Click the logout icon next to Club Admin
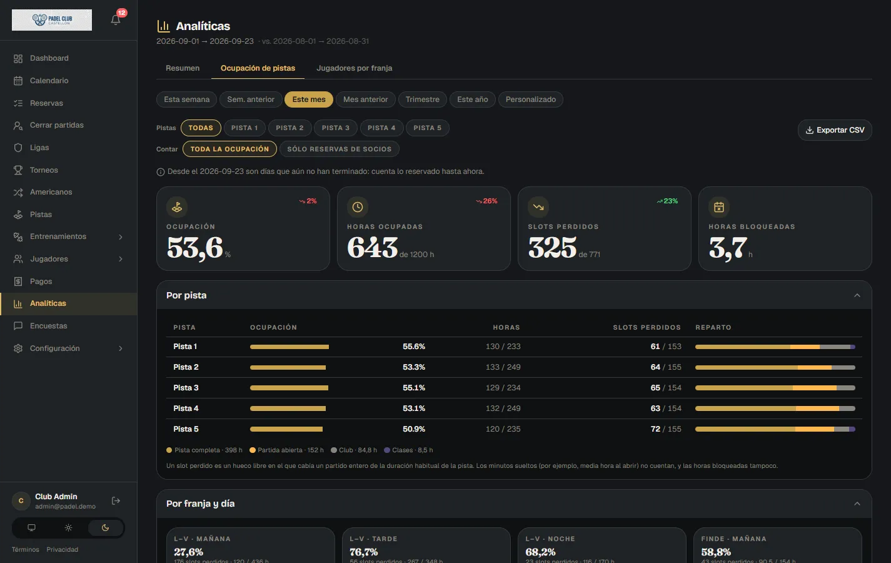This screenshot has width=891, height=563. coord(116,500)
